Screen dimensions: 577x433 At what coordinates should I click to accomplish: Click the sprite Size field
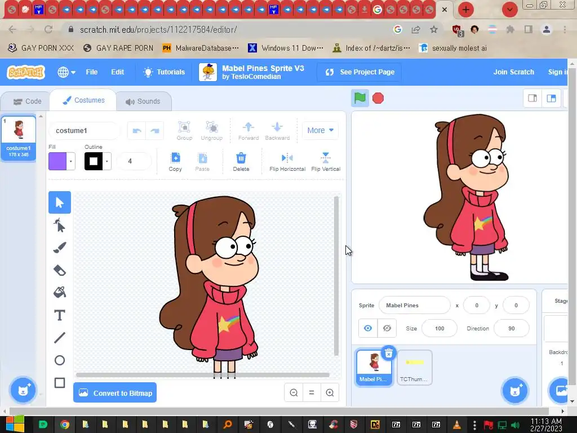pos(440,329)
